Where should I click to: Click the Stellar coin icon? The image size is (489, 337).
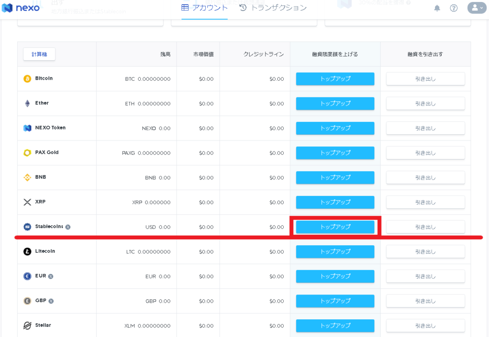point(27,326)
